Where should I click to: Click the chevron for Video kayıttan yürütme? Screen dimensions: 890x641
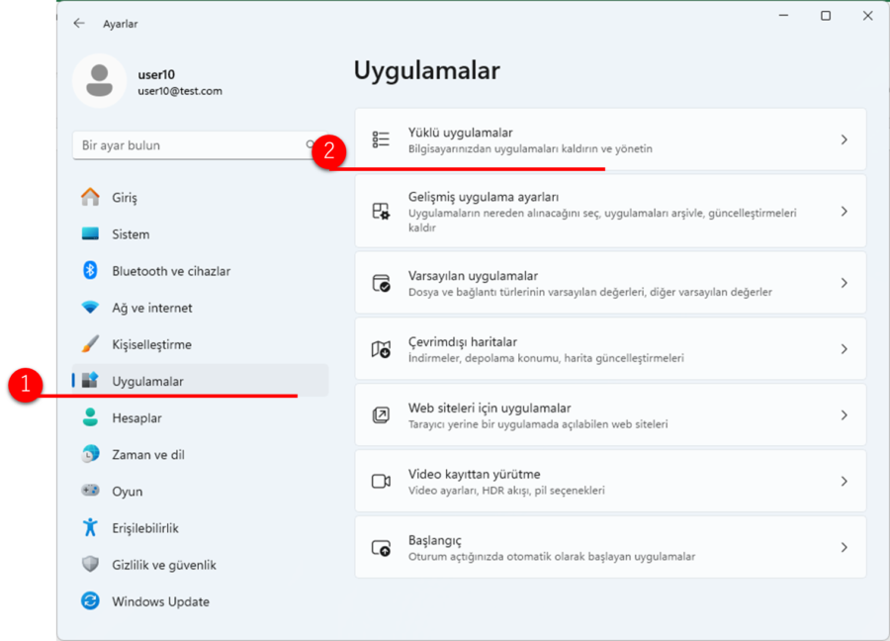coord(845,482)
